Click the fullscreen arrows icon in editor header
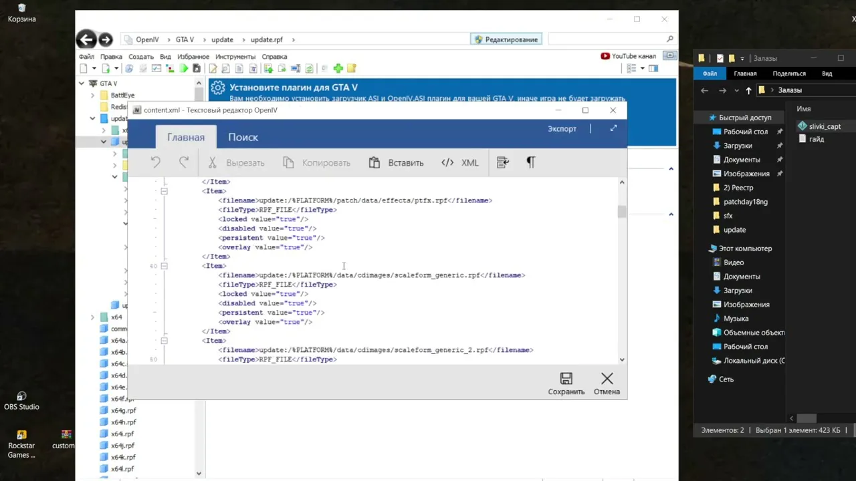The width and height of the screenshot is (856, 481). point(613,128)
